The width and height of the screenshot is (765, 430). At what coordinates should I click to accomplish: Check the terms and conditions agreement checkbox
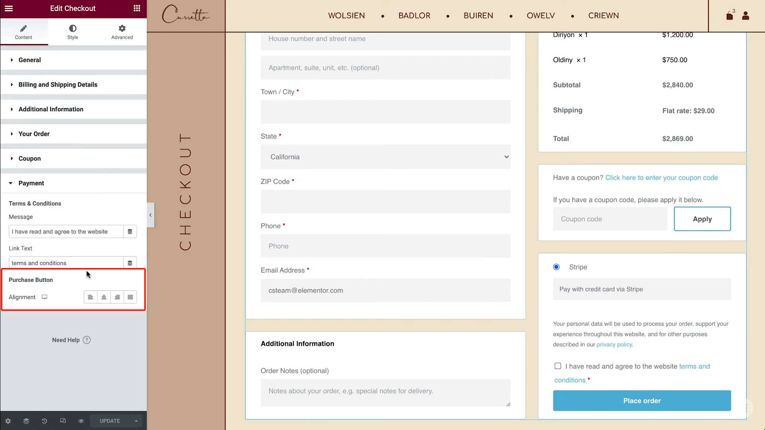pyautogui.click(x=557, y=365)
